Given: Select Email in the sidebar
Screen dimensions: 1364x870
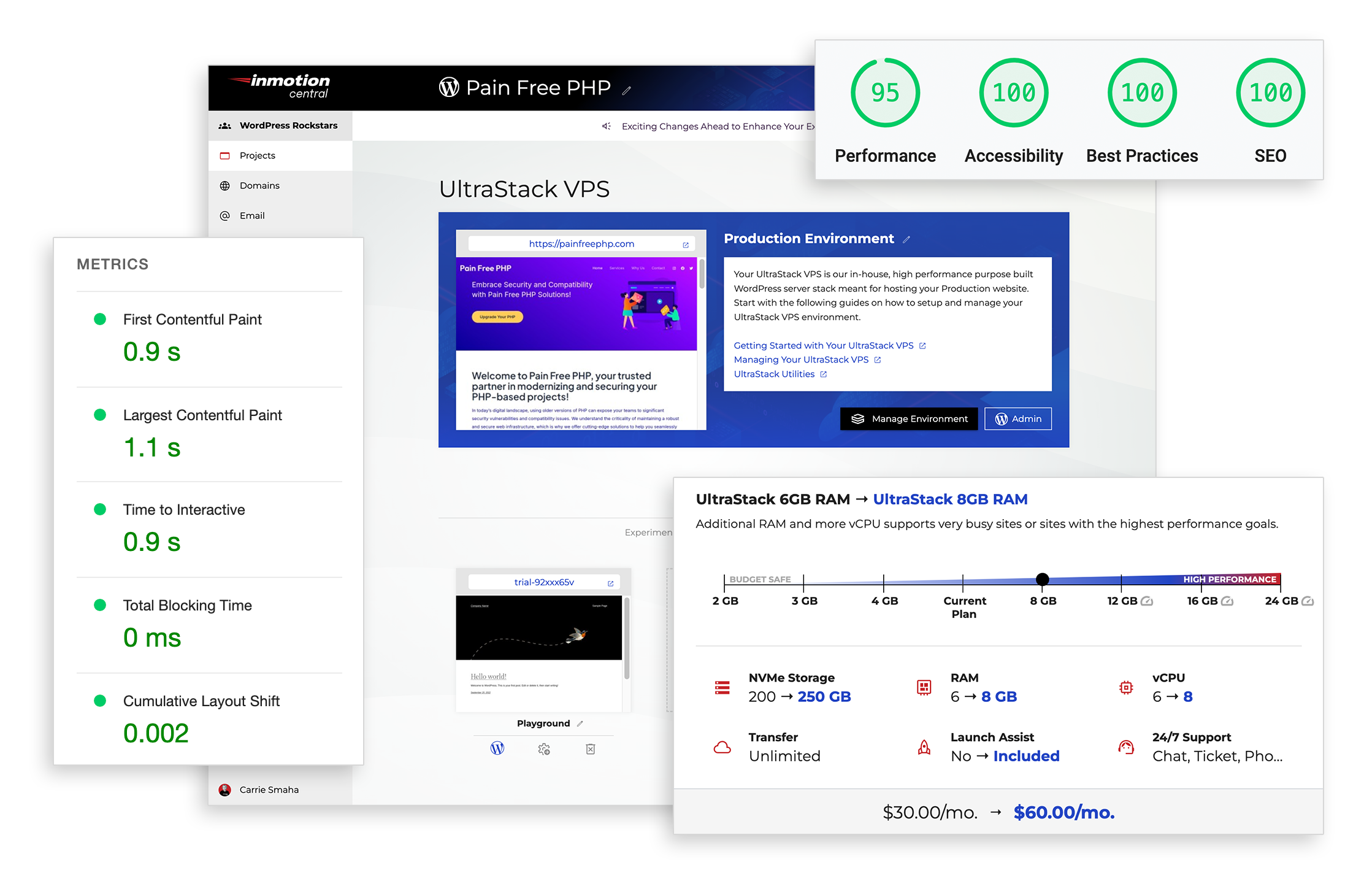Looking at the screenshot, I should tap(252, 216).
